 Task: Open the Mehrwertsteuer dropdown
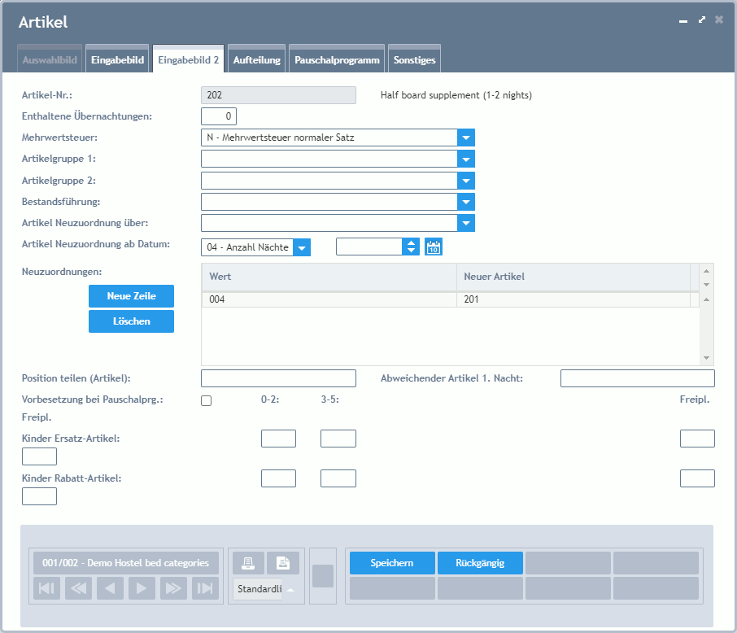point(466,138)
